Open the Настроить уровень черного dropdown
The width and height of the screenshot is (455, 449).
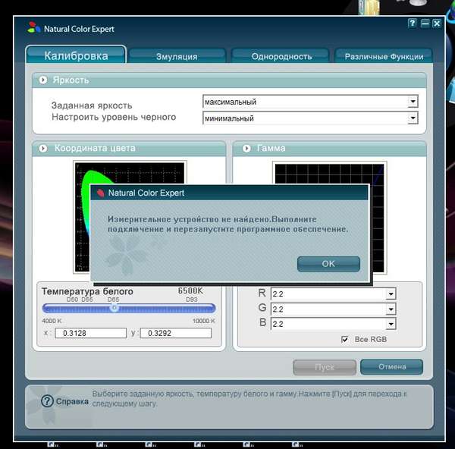[x=413, y=118]
